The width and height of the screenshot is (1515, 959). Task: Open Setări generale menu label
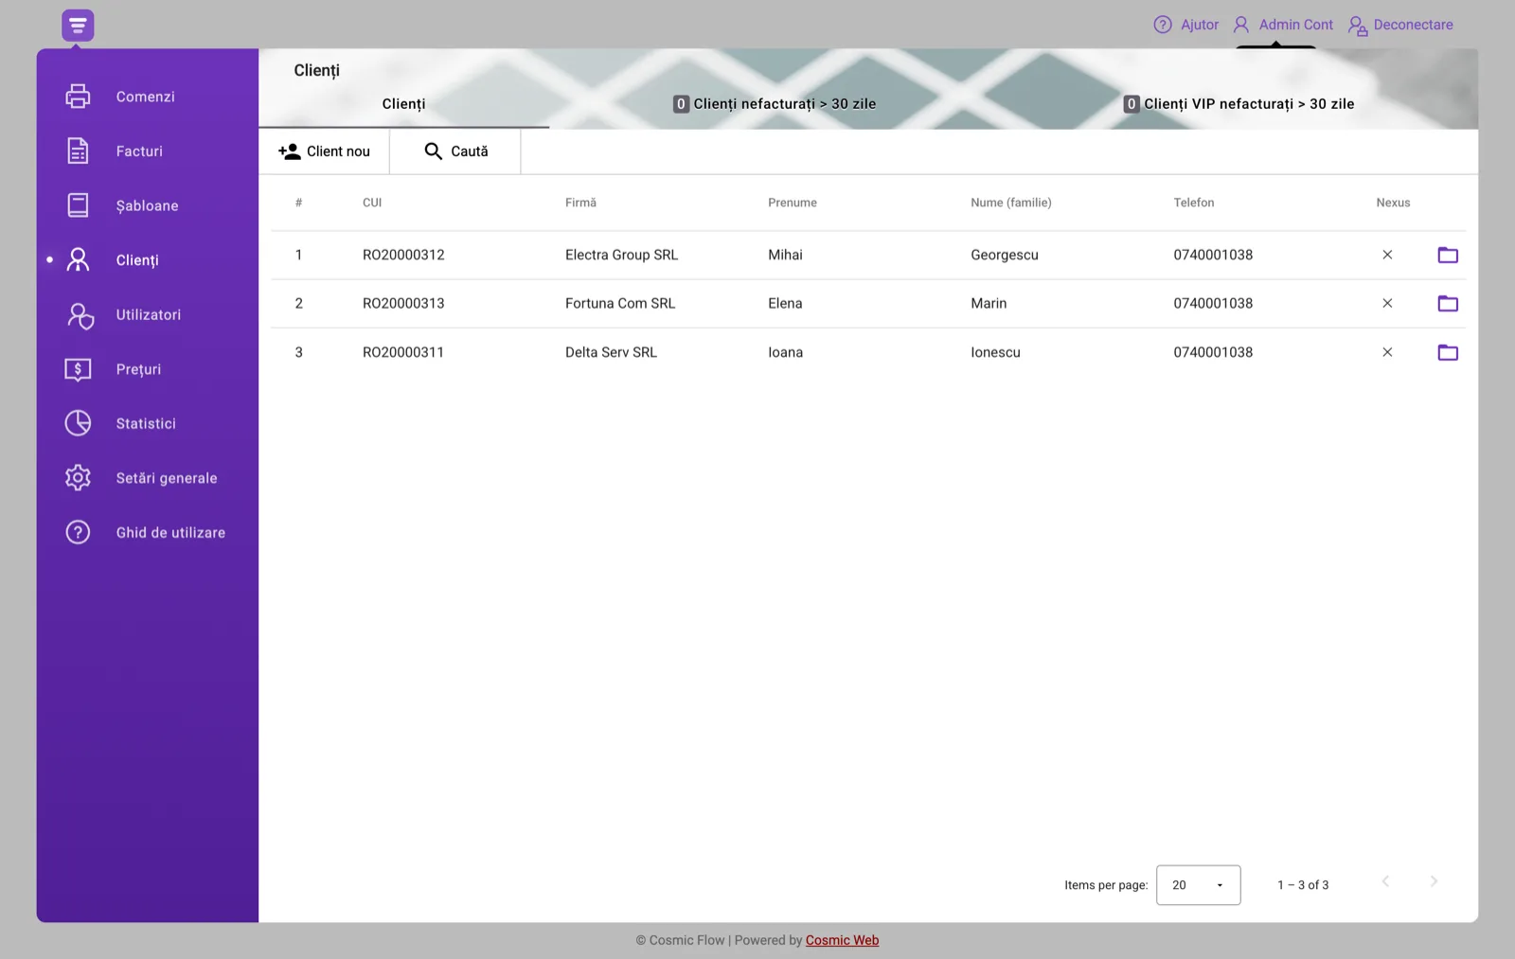[x=167, y=478]
